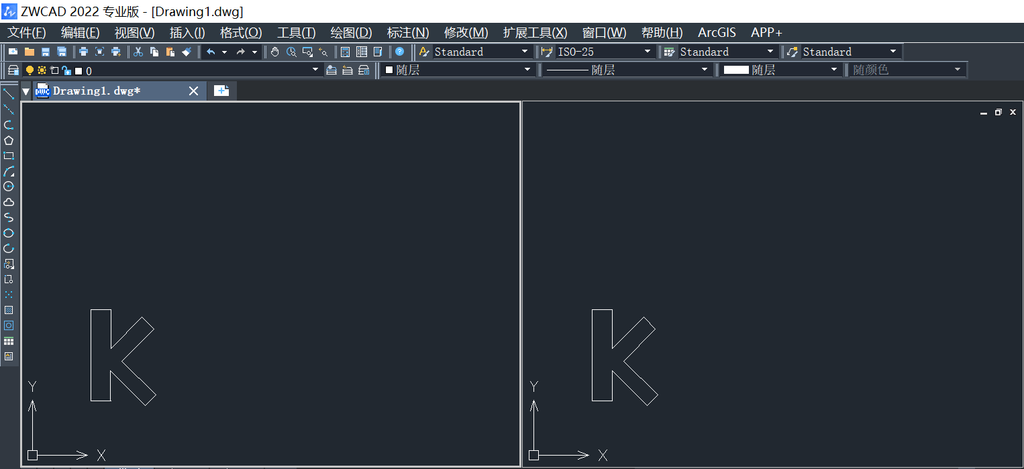Select the Line drawing tool
The height and width of the screenshot is (469, 1024).
pyautogui.click(x=9, y=94)
